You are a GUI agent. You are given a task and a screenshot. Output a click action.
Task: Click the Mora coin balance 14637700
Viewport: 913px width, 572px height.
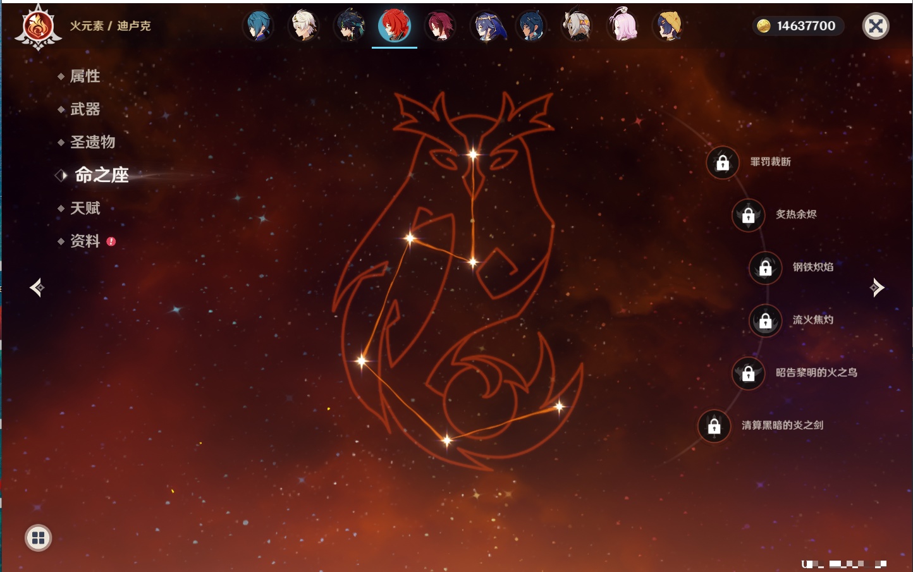pos(798,26)
